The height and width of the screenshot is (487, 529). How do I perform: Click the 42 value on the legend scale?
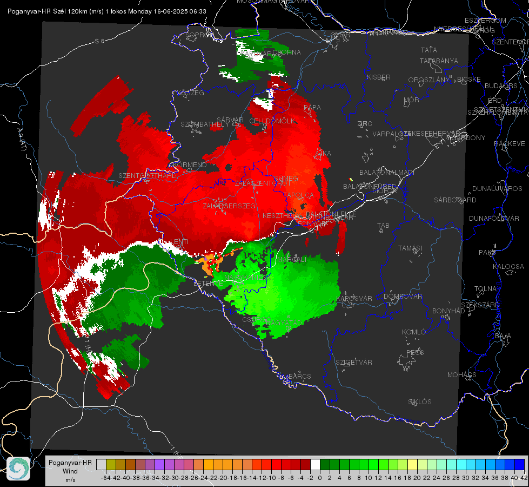tap(524, 478)
